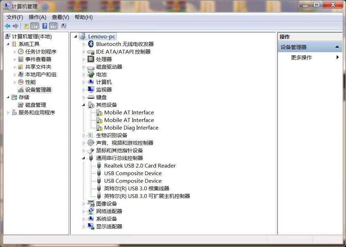Image resolution: width=346 pixels, height=247 pixels.
Task: Toggle the show/hide action pane button
Action: click(53, 26)
